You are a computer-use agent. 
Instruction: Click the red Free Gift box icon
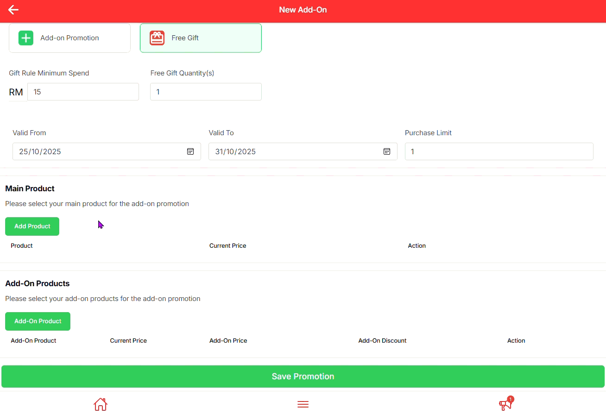coord(157,38)
